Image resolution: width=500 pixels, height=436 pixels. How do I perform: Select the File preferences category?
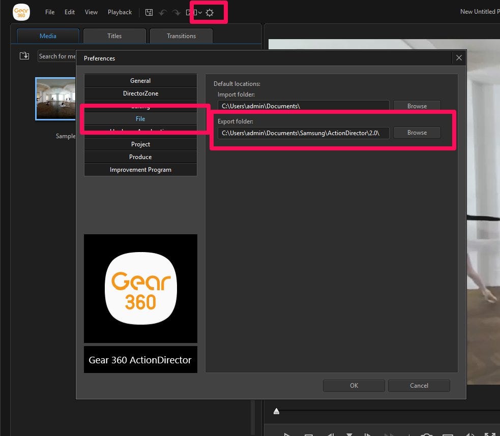[140, 119]
